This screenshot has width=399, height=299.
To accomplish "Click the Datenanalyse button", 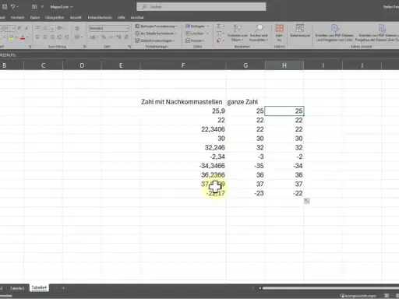I will pos(300,30).
